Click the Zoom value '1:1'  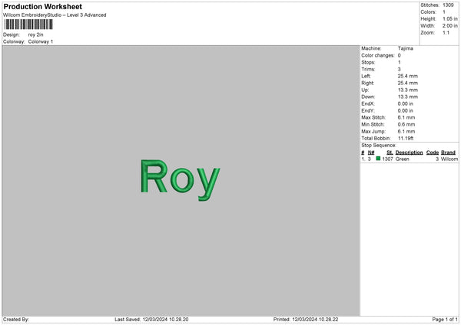[x=446, y=32]
